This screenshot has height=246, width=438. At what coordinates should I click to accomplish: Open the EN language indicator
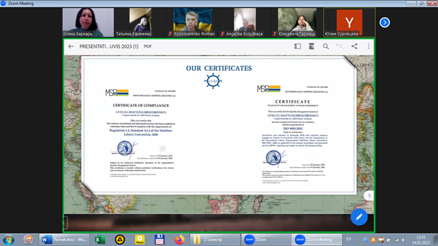[349, 239]
